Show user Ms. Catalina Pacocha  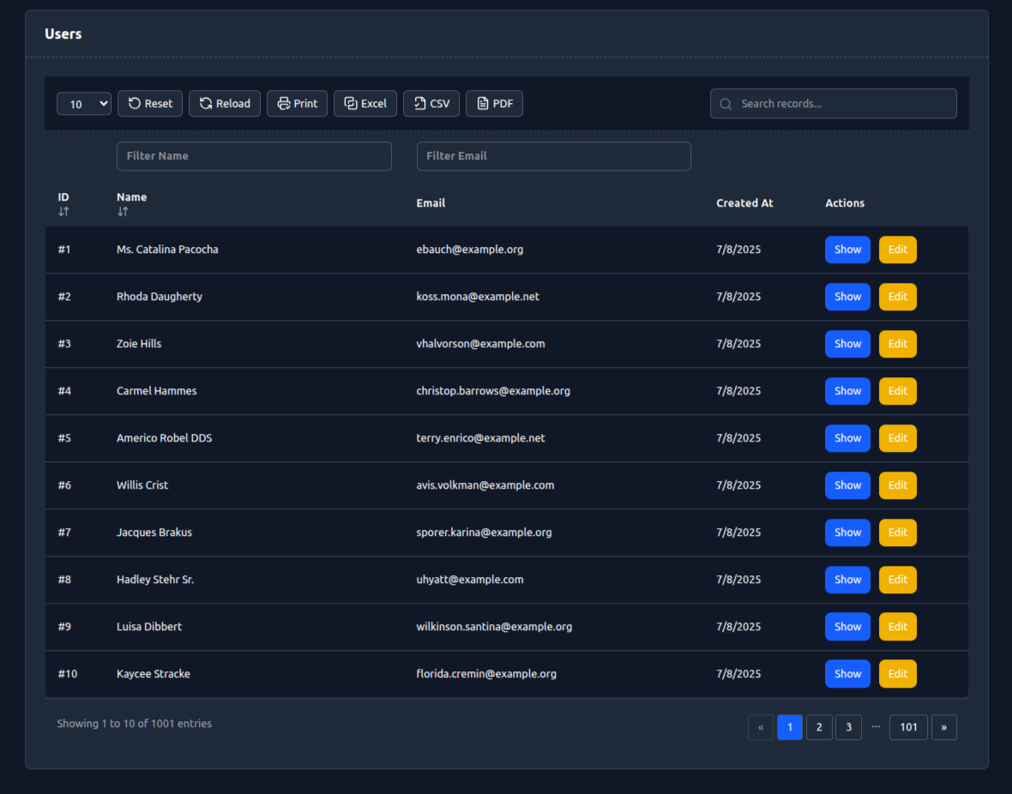[x=847, y=250]
